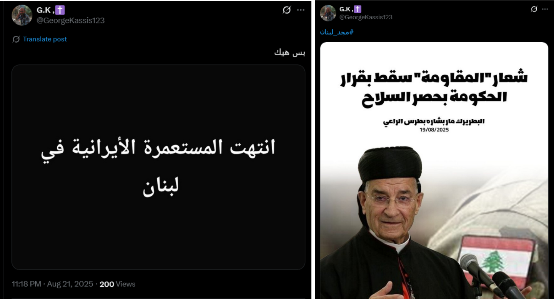Open the black Arabic text image card
This screenshot has width=554, height=299.
(x=158, y=167)
